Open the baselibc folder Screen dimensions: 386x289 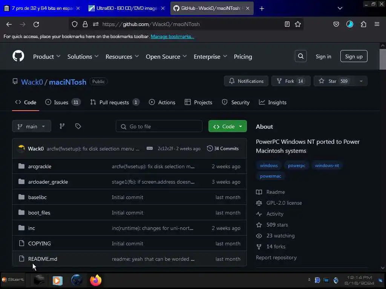point(37,197)
